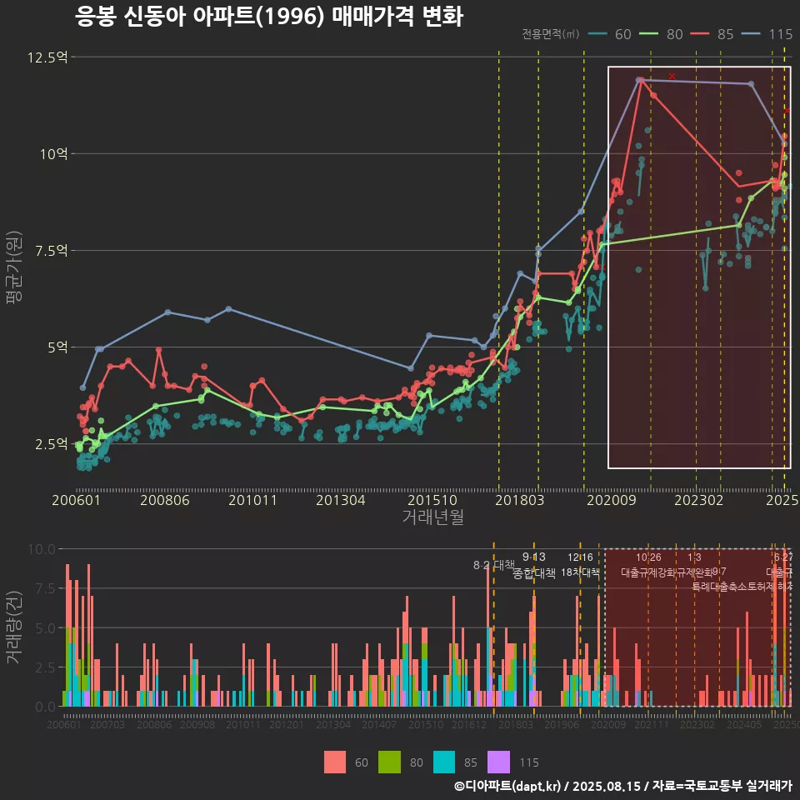Click '200908' on the volume chart x-axis
800x800 pixels.
coord(197,724)
